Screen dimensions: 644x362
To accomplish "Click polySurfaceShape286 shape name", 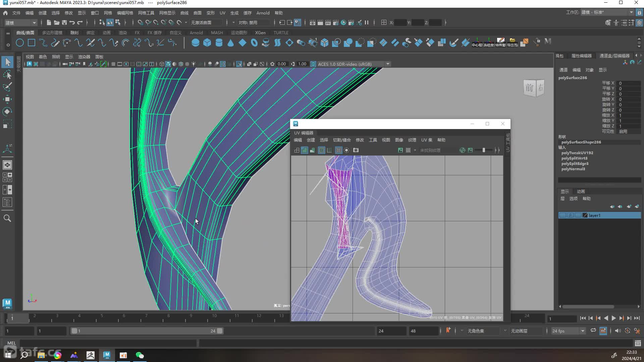I will 581,142.
